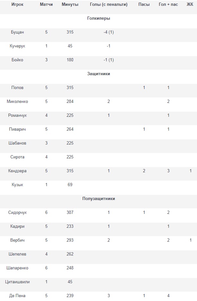Select player name Кендзера
Viewport: 197px width, 301px height.
point(17,171)
